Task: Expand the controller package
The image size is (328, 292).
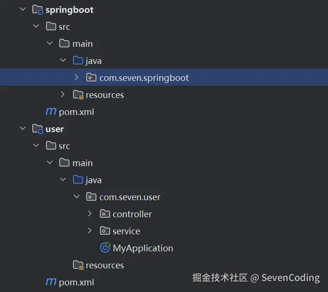Action: 90,214
